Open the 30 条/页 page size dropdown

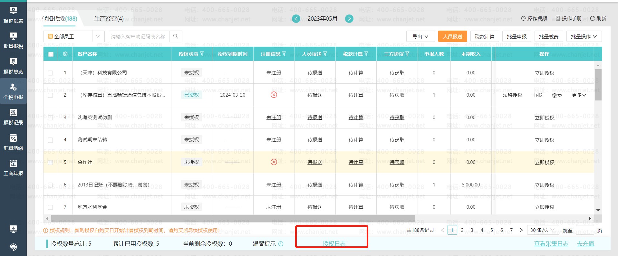[x=542, y=230]
